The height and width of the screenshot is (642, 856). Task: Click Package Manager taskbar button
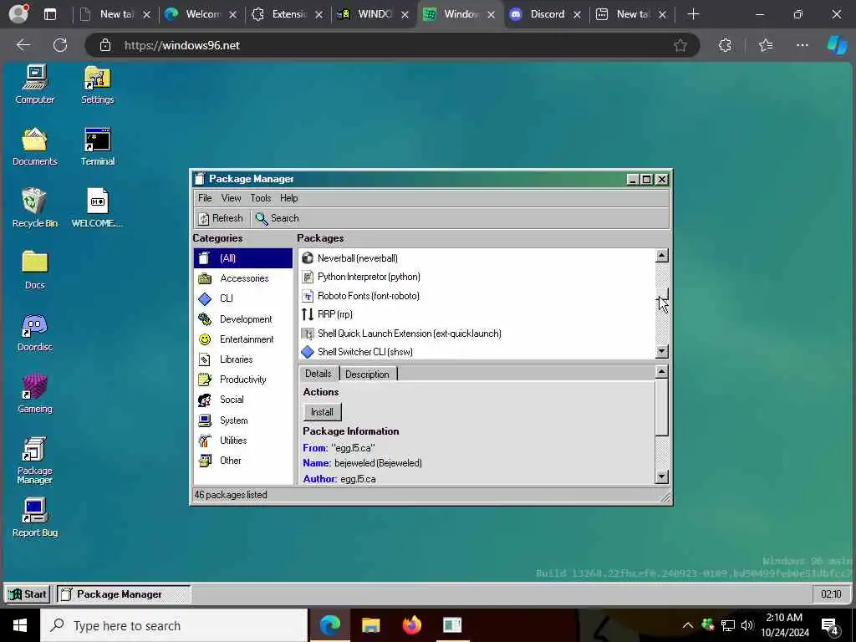click(124, 594)
